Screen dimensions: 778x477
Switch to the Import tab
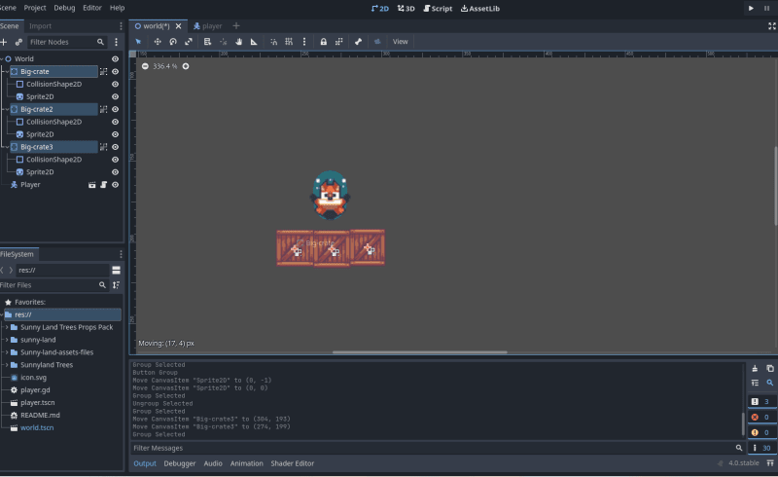tap(40, 26)
